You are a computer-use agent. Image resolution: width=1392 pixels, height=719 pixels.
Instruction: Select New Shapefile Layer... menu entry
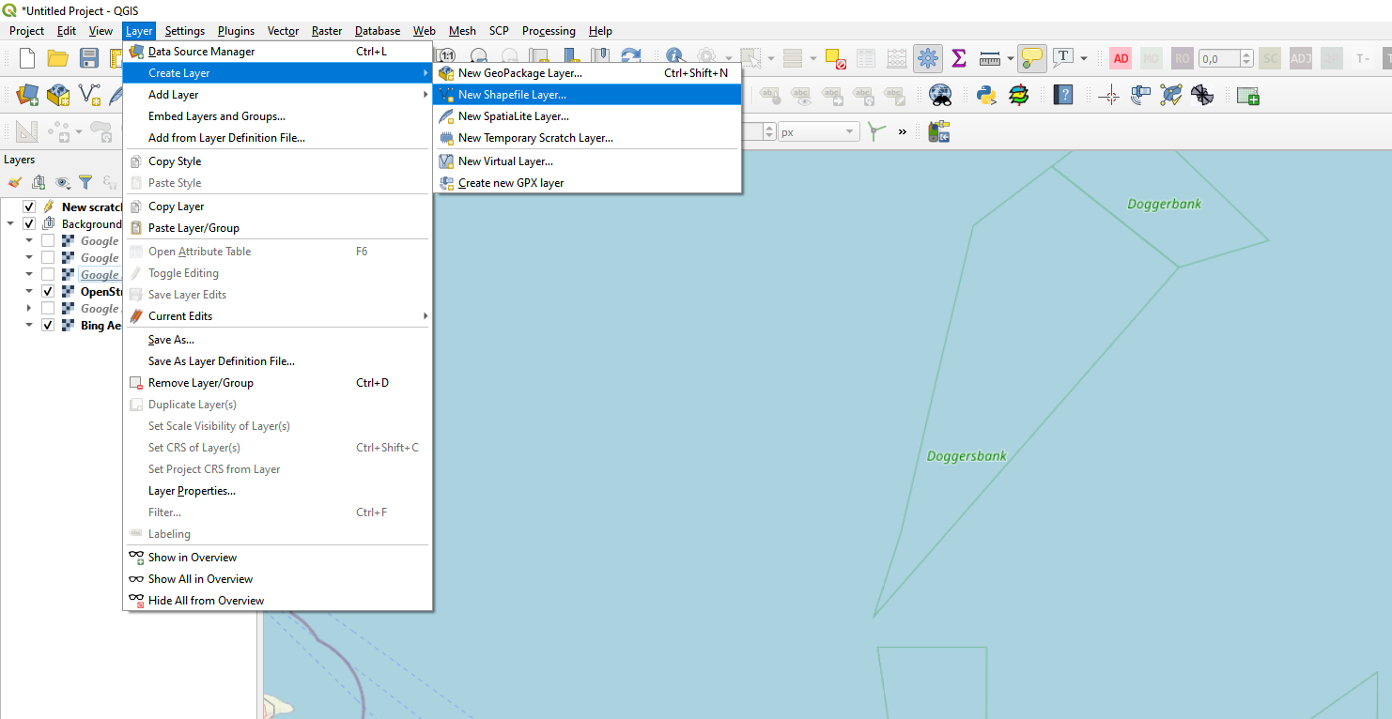[588, 95]
